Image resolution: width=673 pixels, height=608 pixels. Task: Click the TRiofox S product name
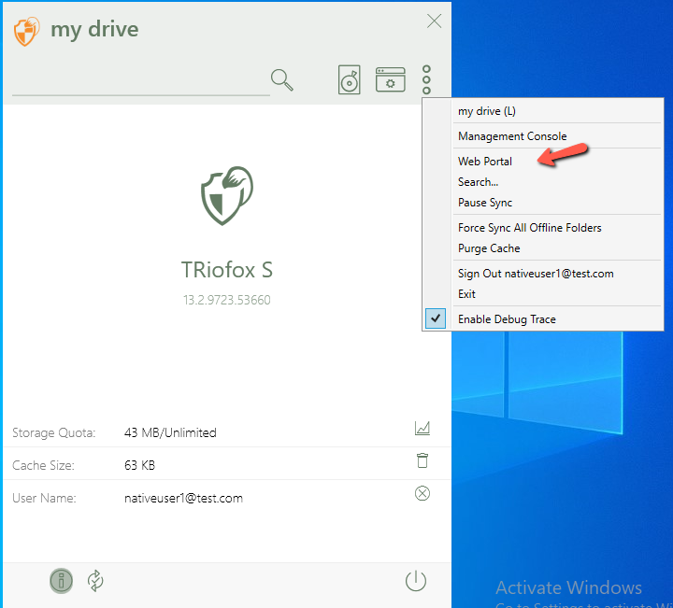coord(226,270)
